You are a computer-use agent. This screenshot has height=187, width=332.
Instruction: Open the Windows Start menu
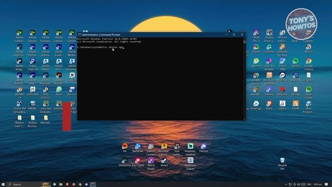(x=3, y=184)
